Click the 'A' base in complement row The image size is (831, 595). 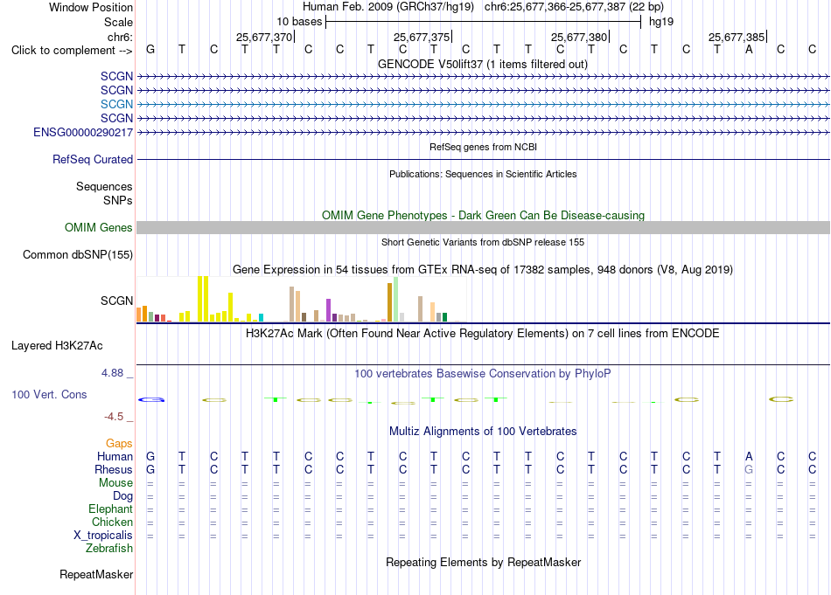[x=749, y=49]
